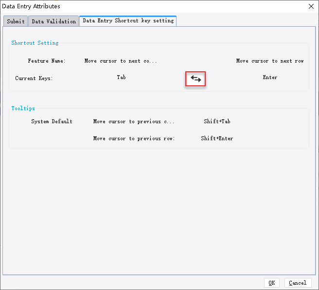Image resolution: width=319 pixels, height=290 pixels.
Task: Swap the Tab and Enter shortcut keys
Action: pyautogui.click(x=195, y=79)
